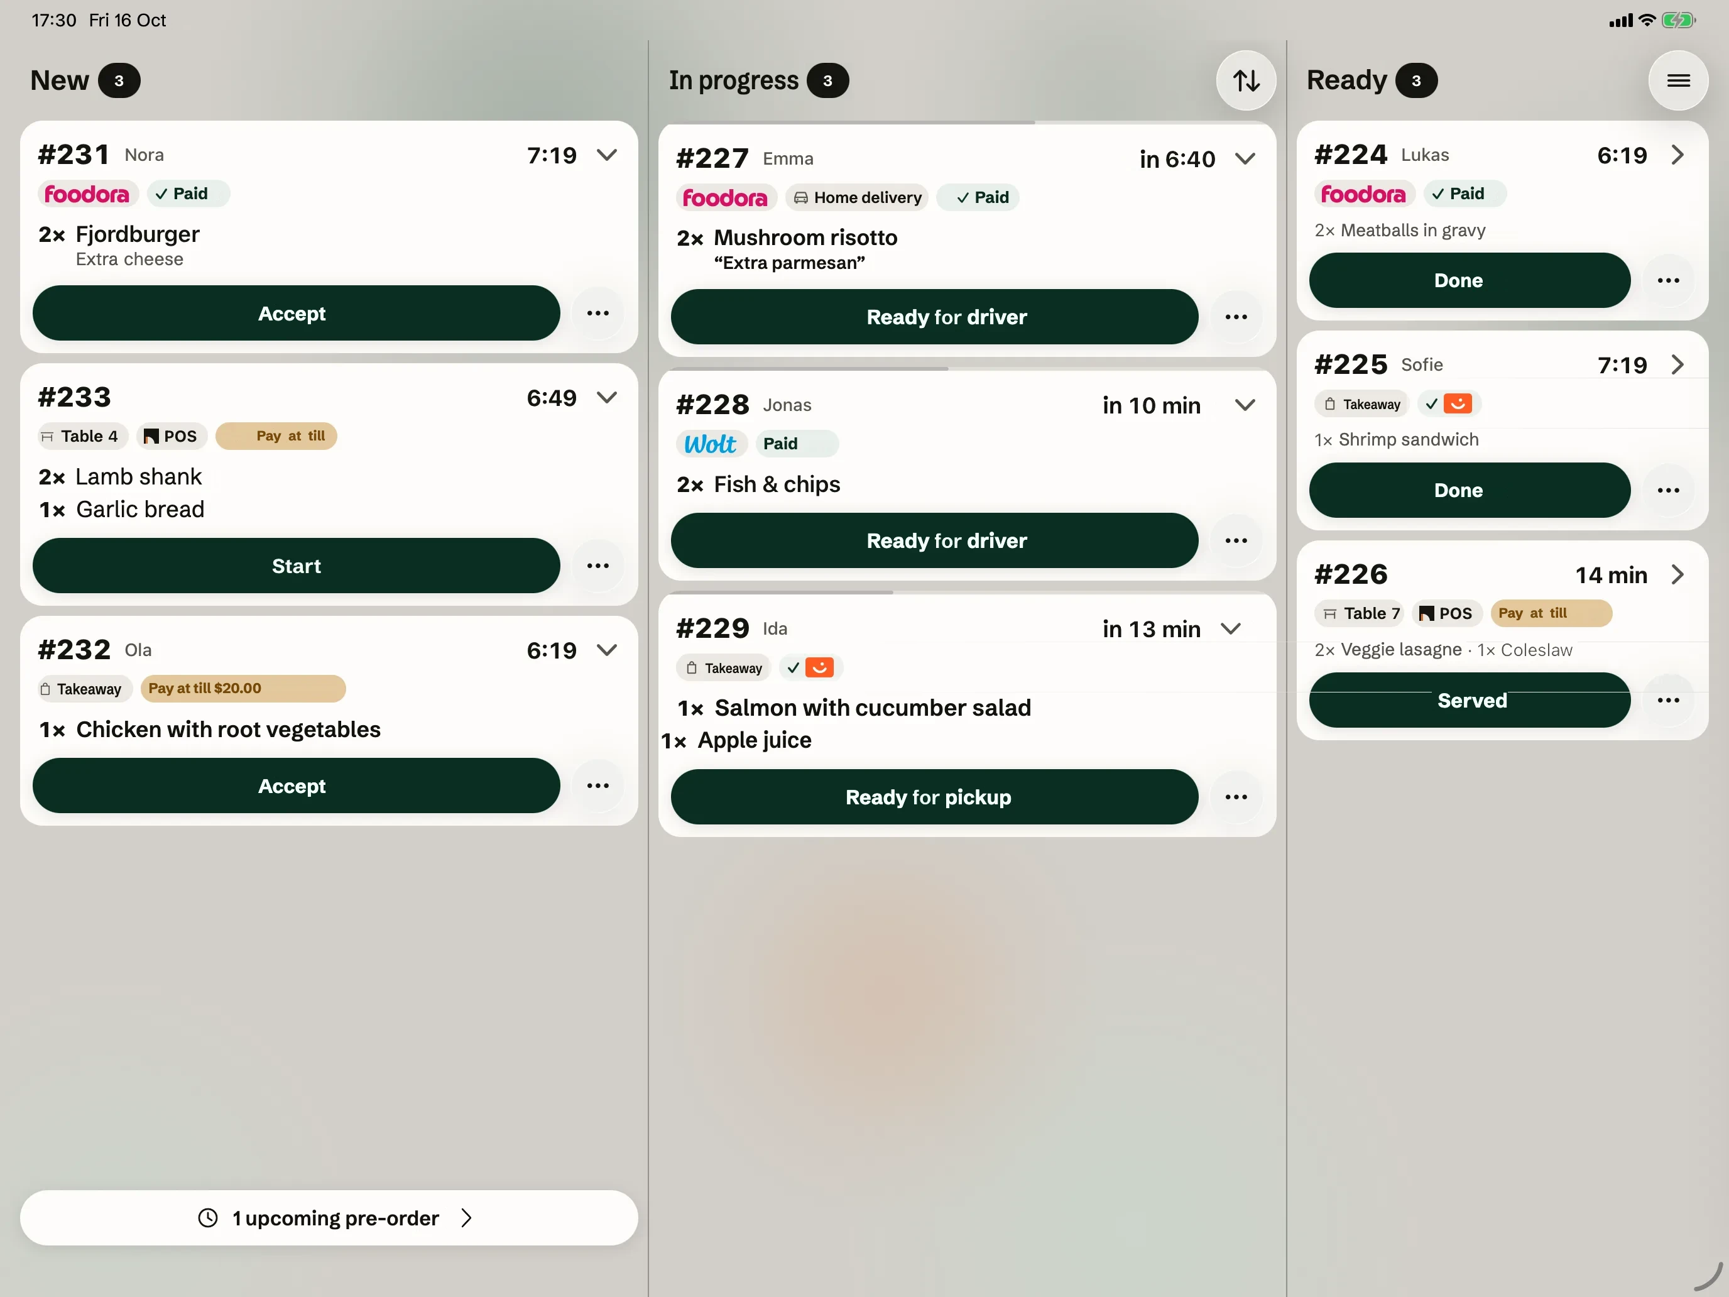Click the Table 7 badge on #226
The image size is (1729, 1297).
[x=1360, y=614]
